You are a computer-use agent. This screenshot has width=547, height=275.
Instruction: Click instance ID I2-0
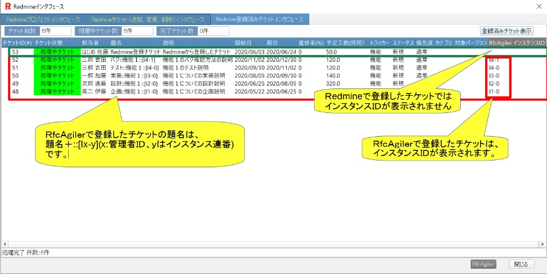494,83
